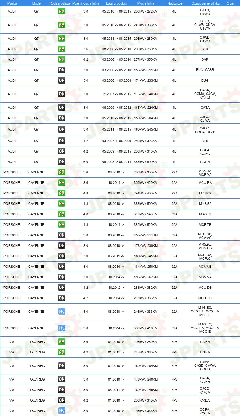Click the petrol icon in the Touareg CGRA row
The height and width of the screenshot is (416, 240).
click(x=62, y=342)
